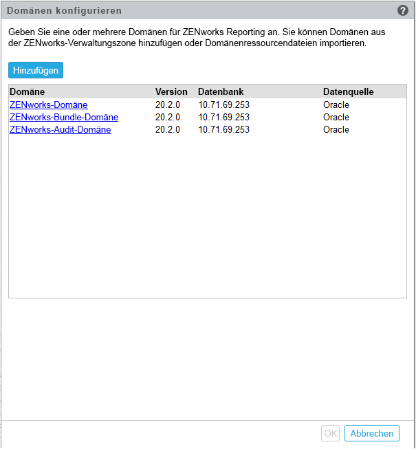Click database 10.71.69.253 in ZENworks-Domäne row
416x449 pixels.
224,105
